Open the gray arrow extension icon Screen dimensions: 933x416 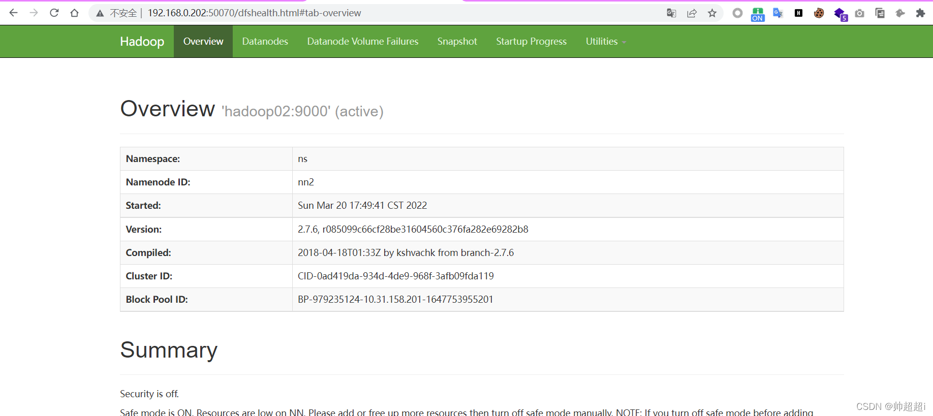[900, 13]
